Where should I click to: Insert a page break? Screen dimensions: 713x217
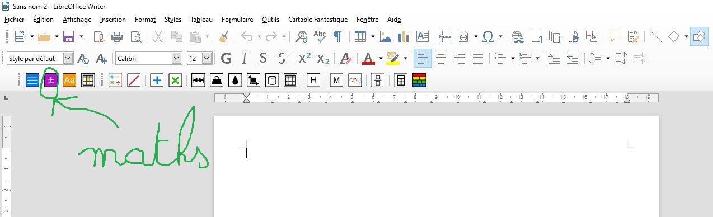pos(445,36)
